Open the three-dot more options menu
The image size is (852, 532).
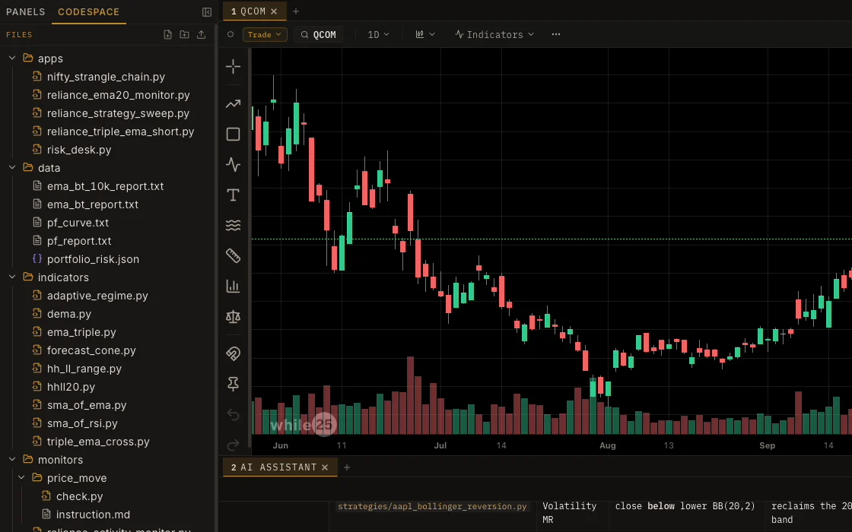(556, 34)
